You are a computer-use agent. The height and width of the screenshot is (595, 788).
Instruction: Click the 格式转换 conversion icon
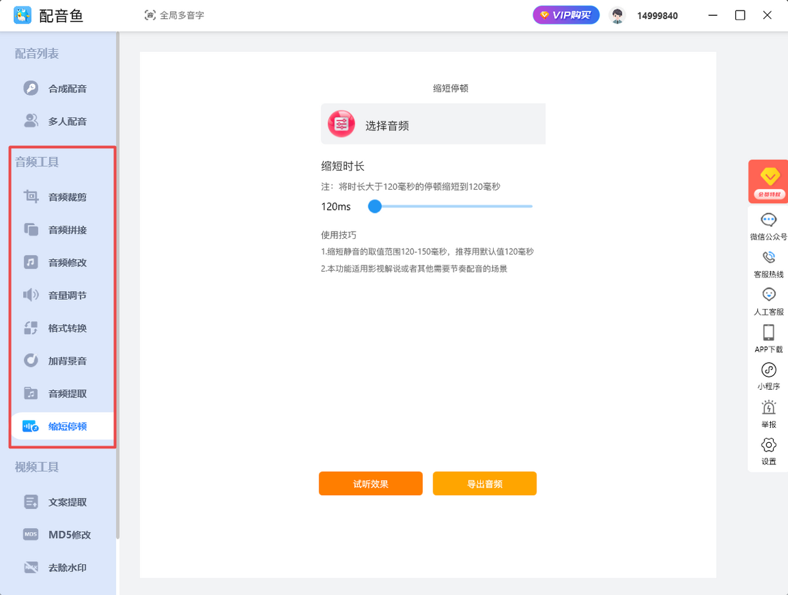(x=31, y=328)
